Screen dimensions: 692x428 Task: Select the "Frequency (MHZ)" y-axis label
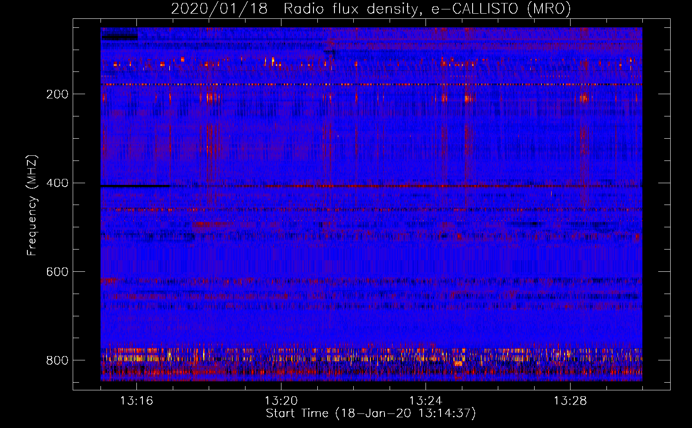pyautogui.click(x=32, y=205)
